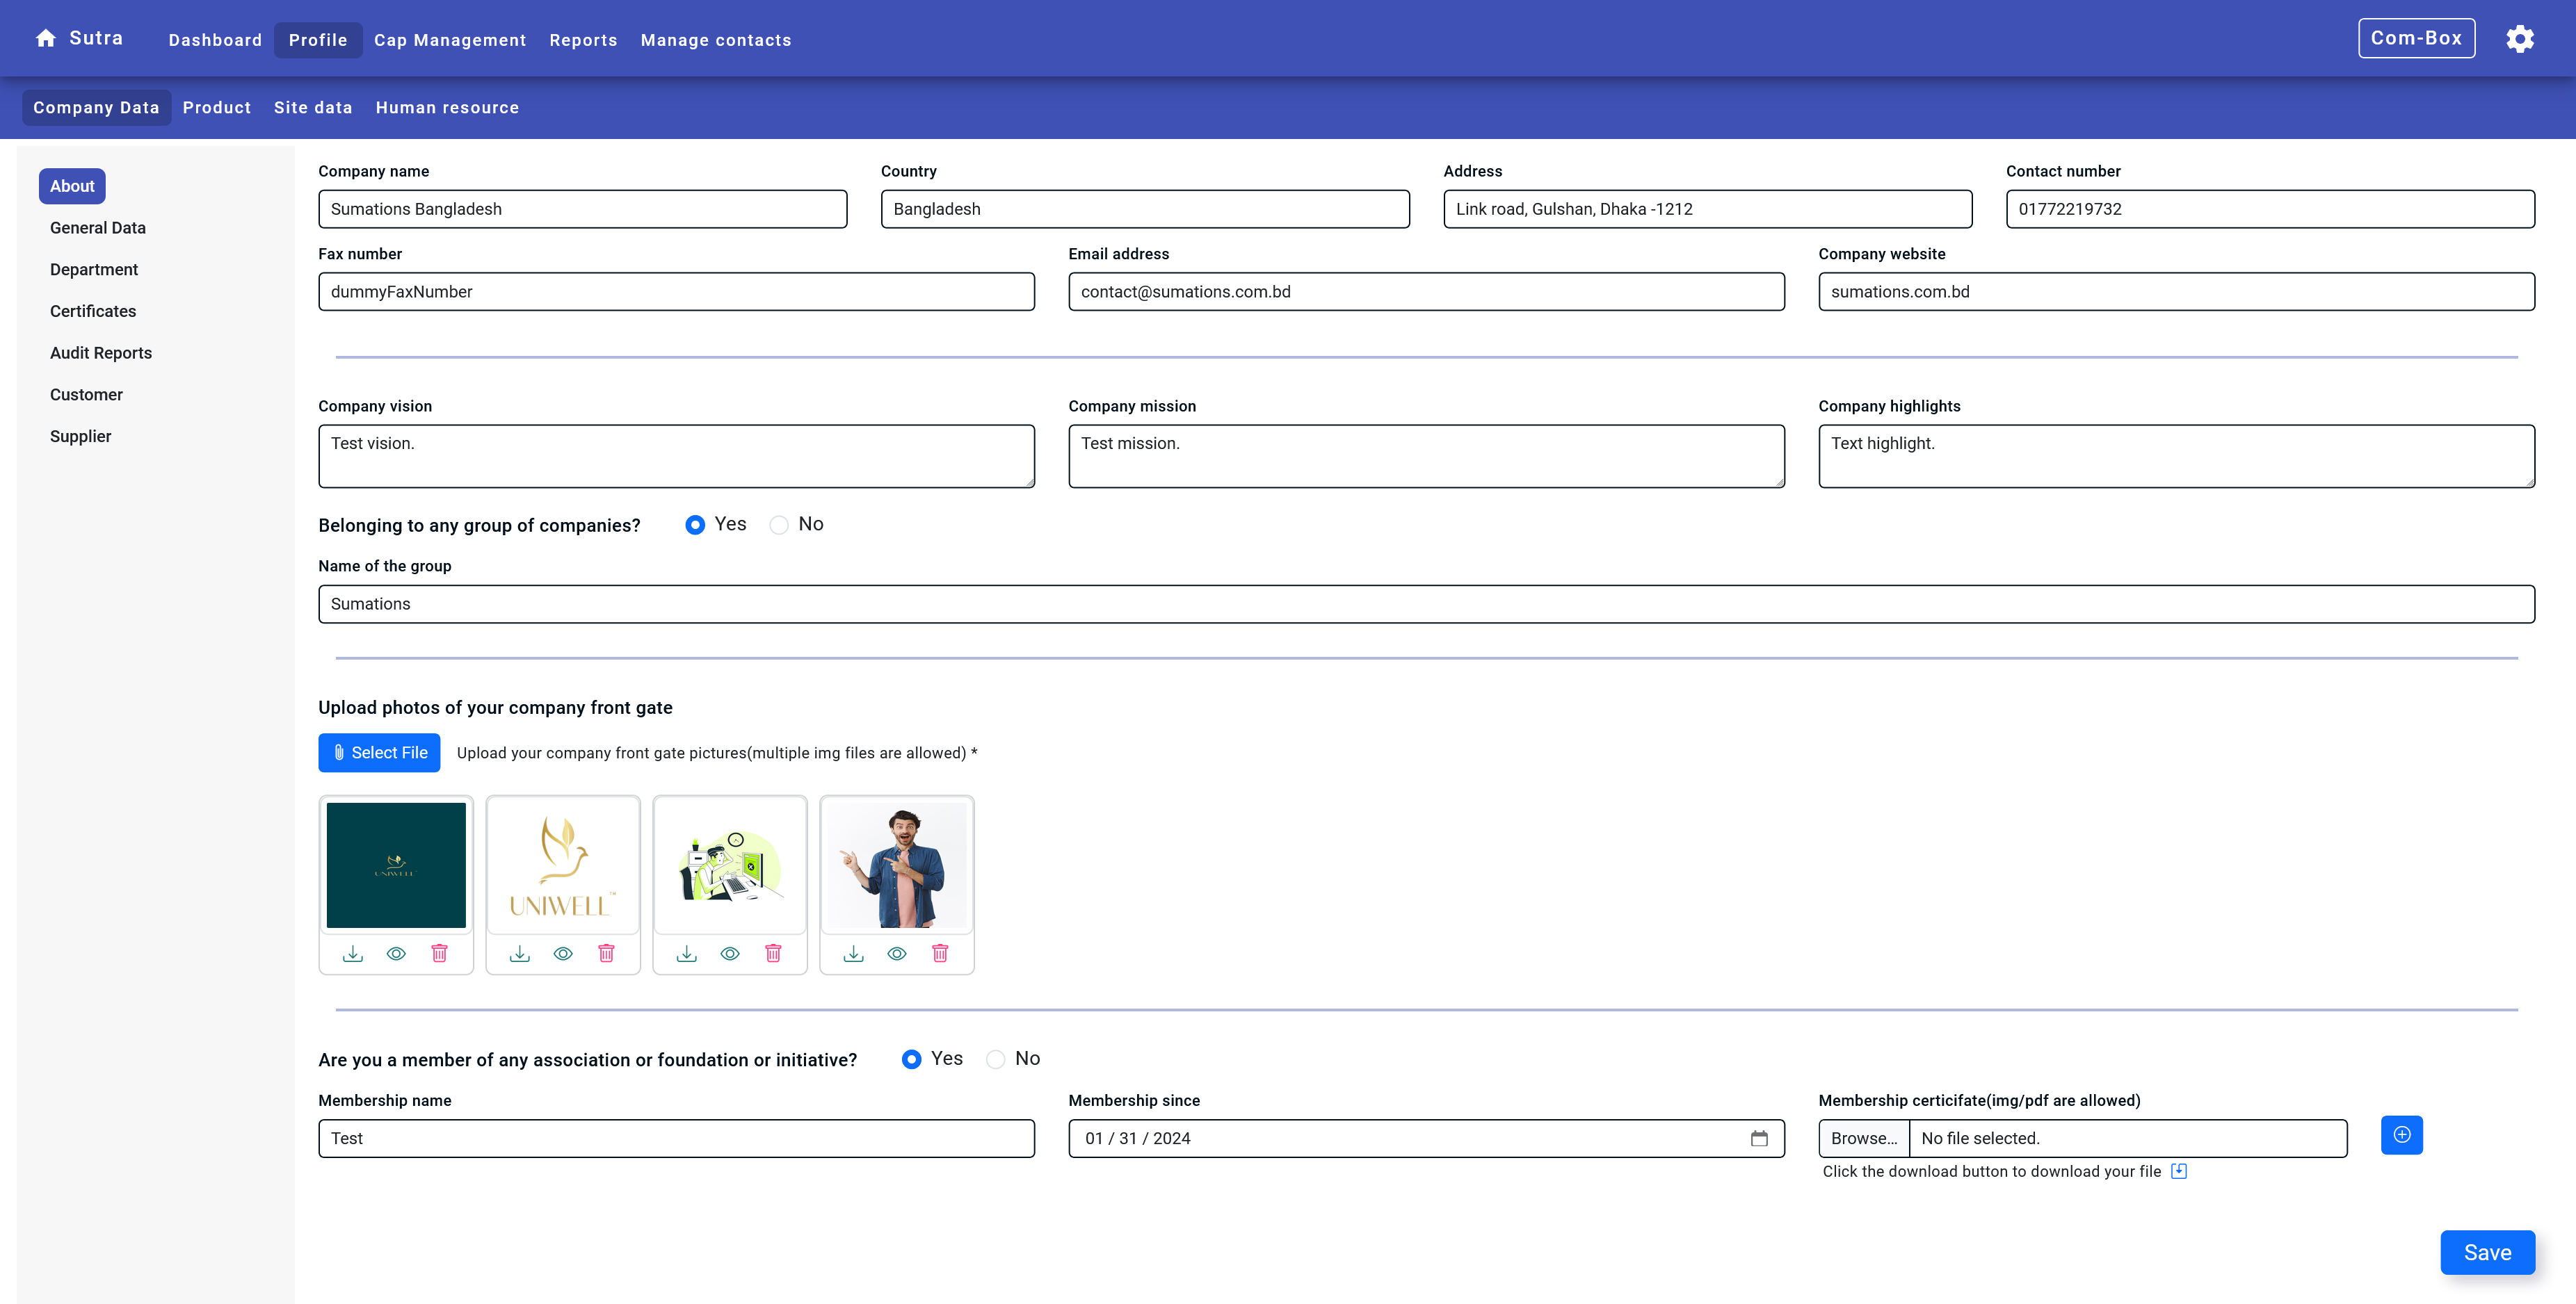The height and width of the screenshot is (1304, 2576).
Task: Preview the illustration photo of the workstation
Action: tap(730, 953)
